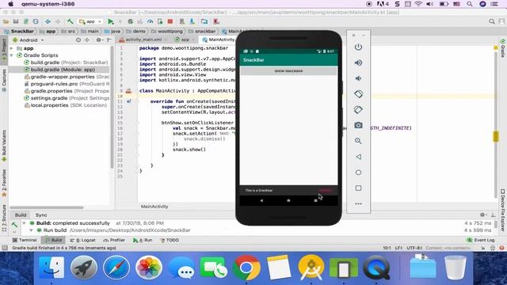This screenshot has width=507, height=285.
Task: Select the Build tab in Build panel
Action: point(21,215)
